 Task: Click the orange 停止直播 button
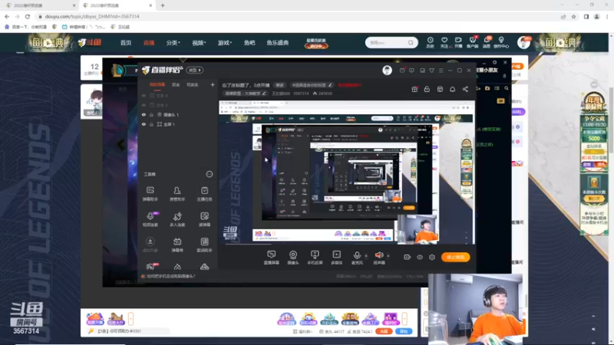455,257
